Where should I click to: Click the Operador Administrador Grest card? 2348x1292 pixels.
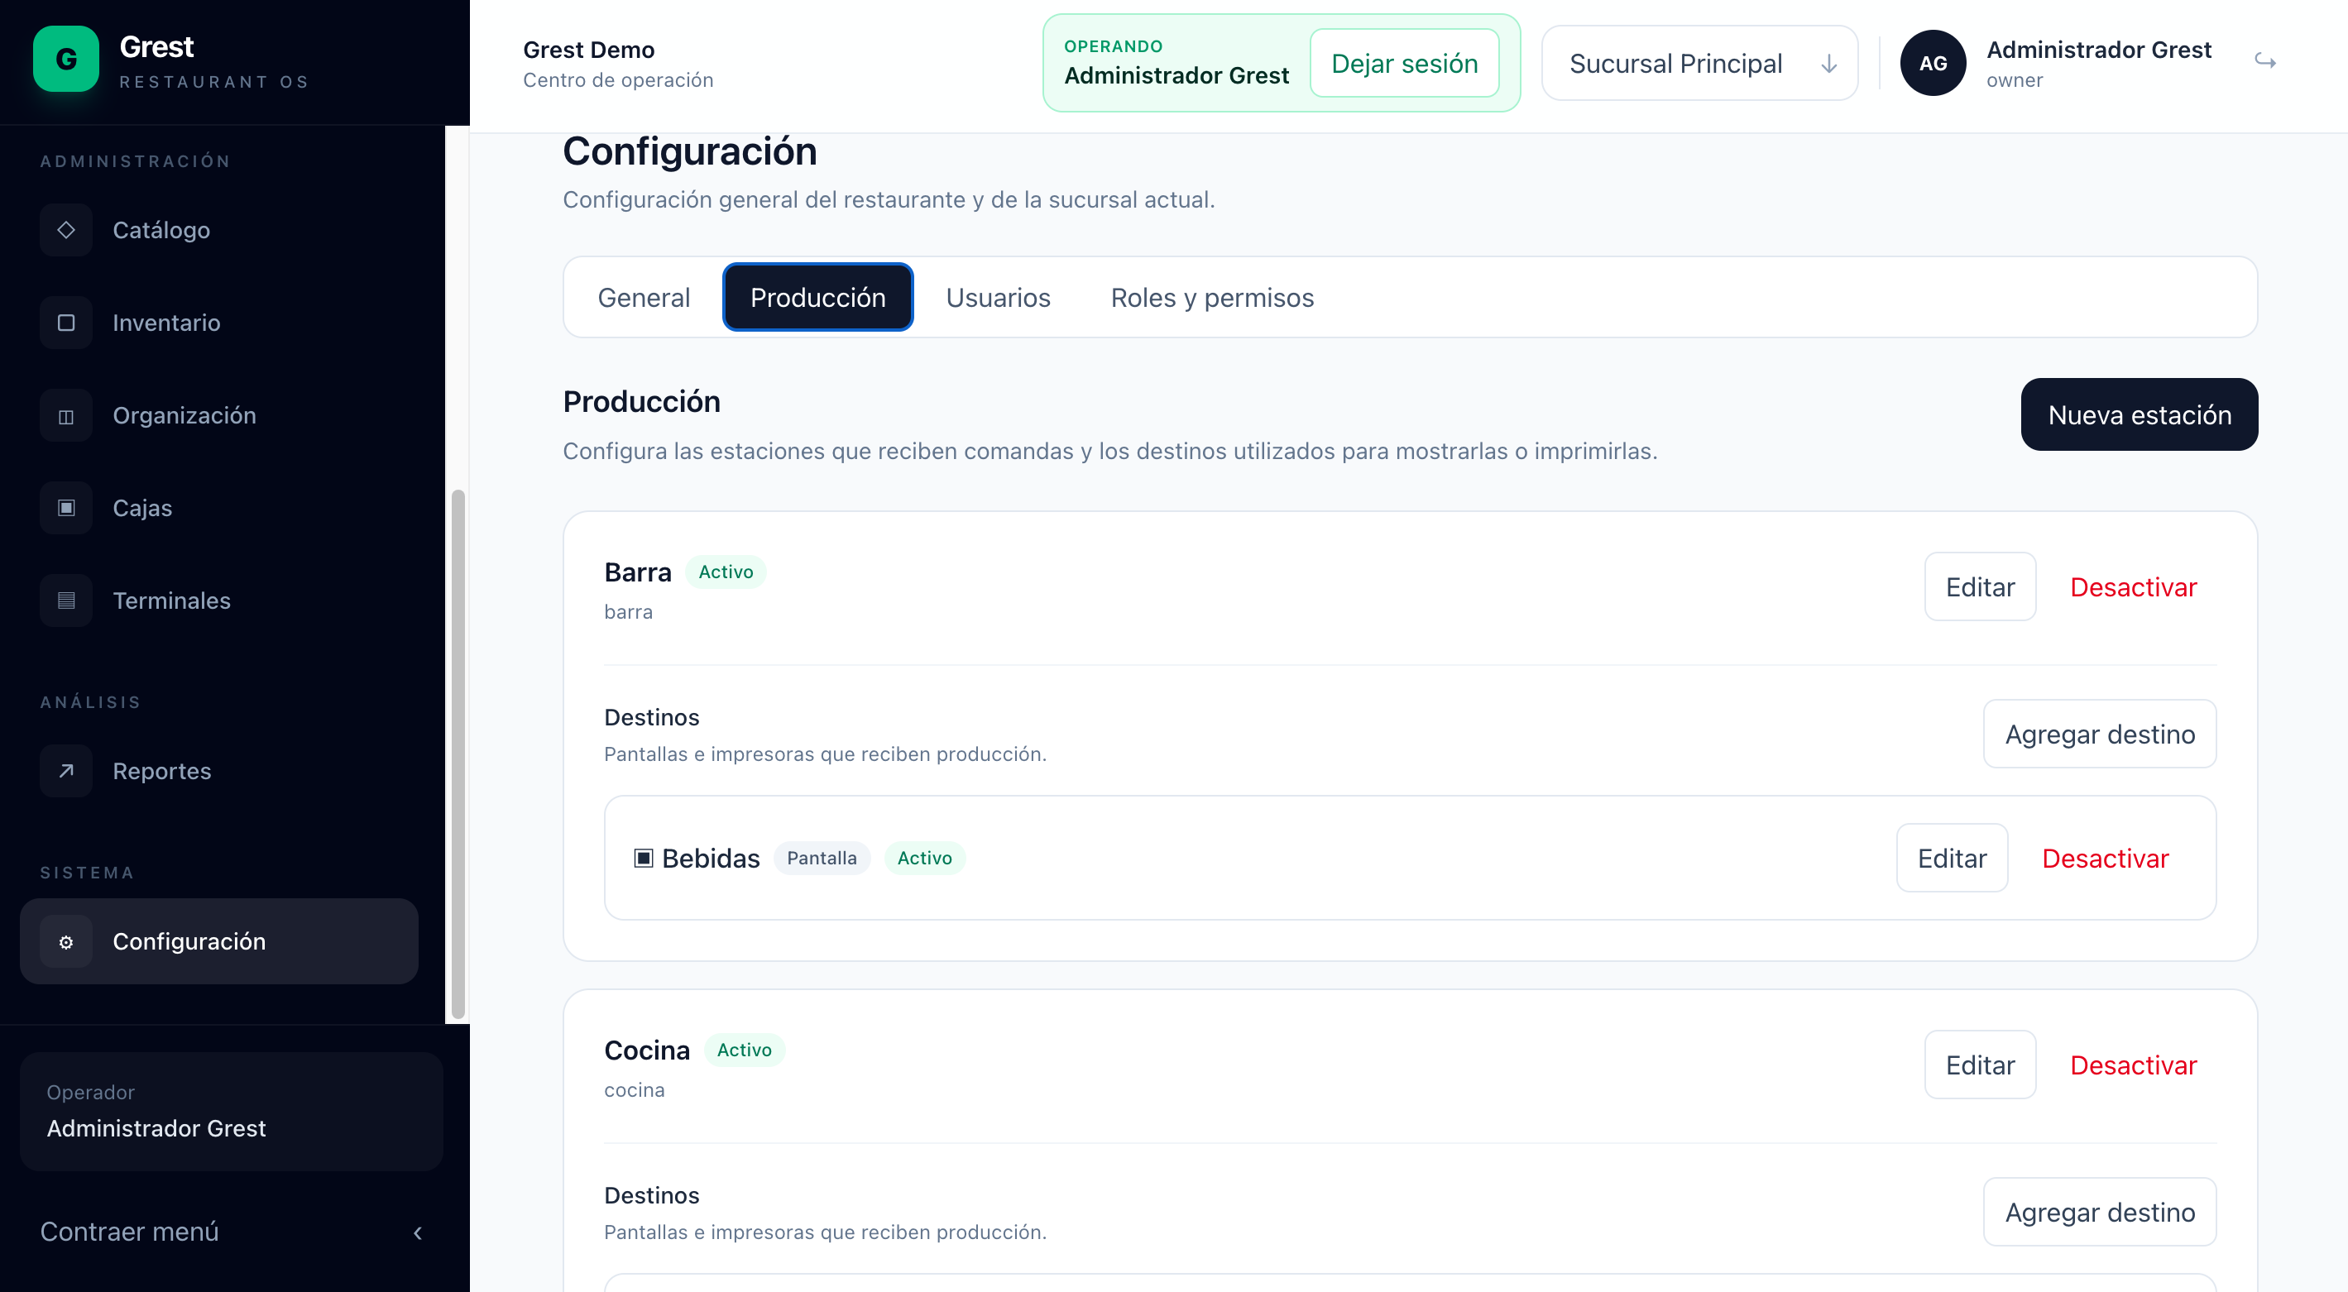coord(232,1112)
